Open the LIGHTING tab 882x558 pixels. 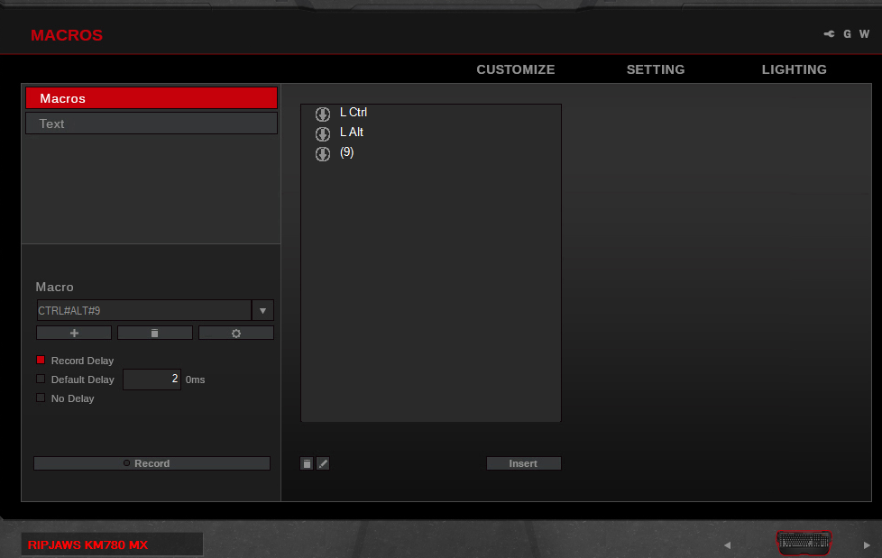coord(795,69)
